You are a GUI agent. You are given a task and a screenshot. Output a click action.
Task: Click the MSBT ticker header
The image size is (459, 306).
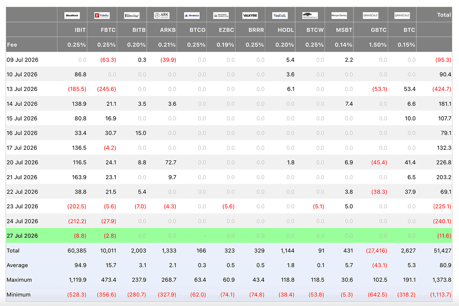point(344,30)
